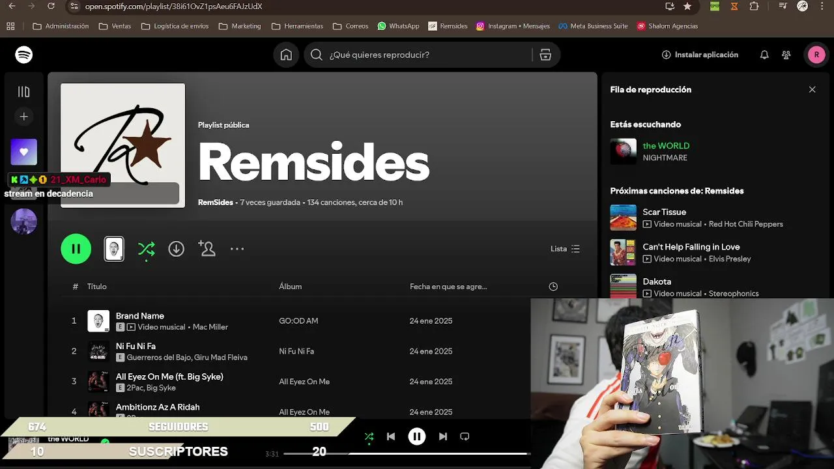This screenshot has height=469, width=834.
Task: Toggle shuffle for the playlist
Action: click(147, 249)
